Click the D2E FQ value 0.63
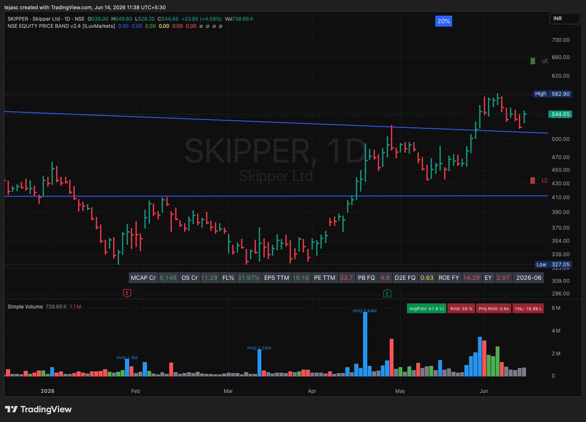The height and width of the screenshot is (422, 586). pyautogui.click(x=427, y=278)
